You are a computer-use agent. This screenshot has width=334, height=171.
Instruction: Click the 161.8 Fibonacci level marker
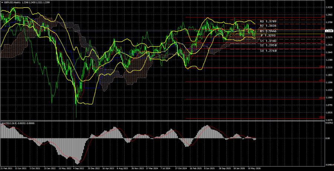click(322, 98)
